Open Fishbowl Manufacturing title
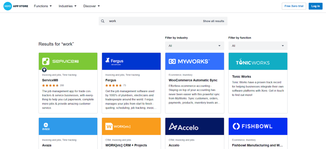 (x=257, y=145)
